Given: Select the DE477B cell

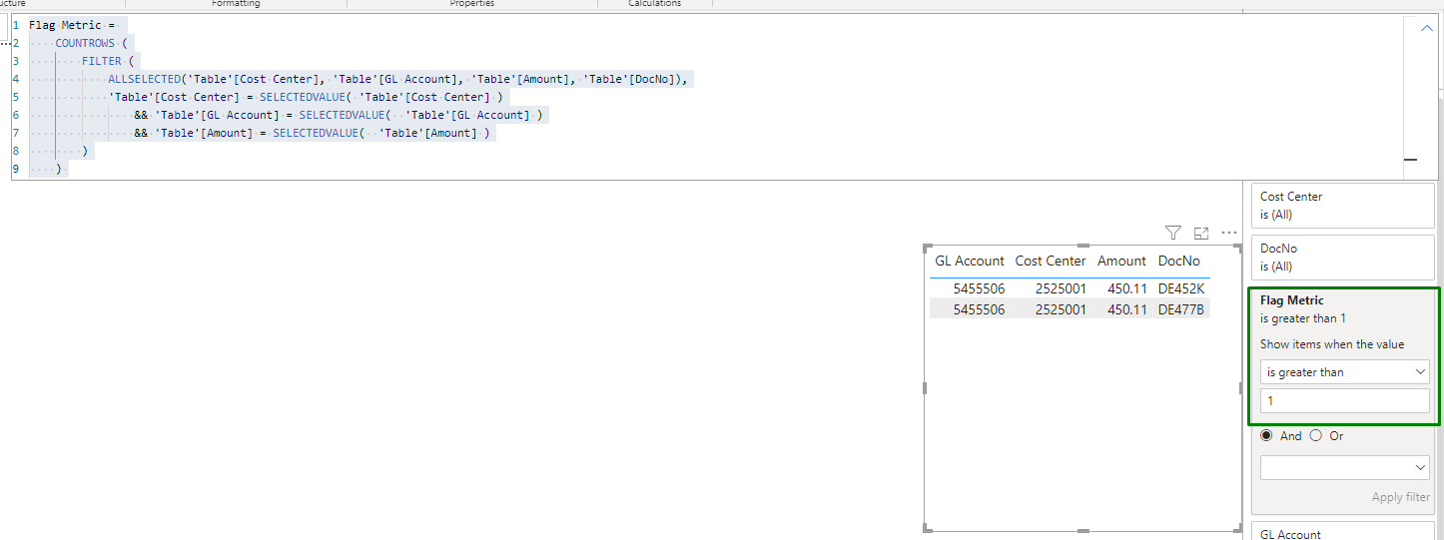Looking at the screenshot, I should click(x=1181, y=309).
